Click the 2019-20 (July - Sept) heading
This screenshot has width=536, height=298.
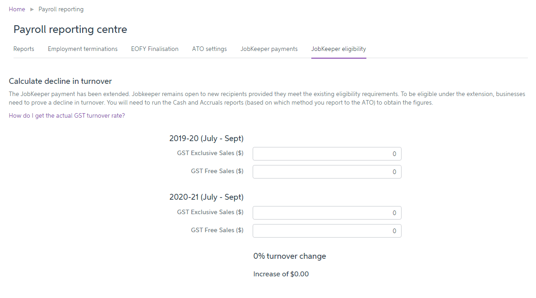(206, 138)
